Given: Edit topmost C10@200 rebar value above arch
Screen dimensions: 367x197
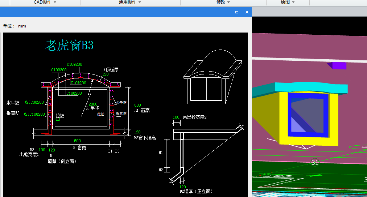Looking at the screenshot, I should click(74, 64).
